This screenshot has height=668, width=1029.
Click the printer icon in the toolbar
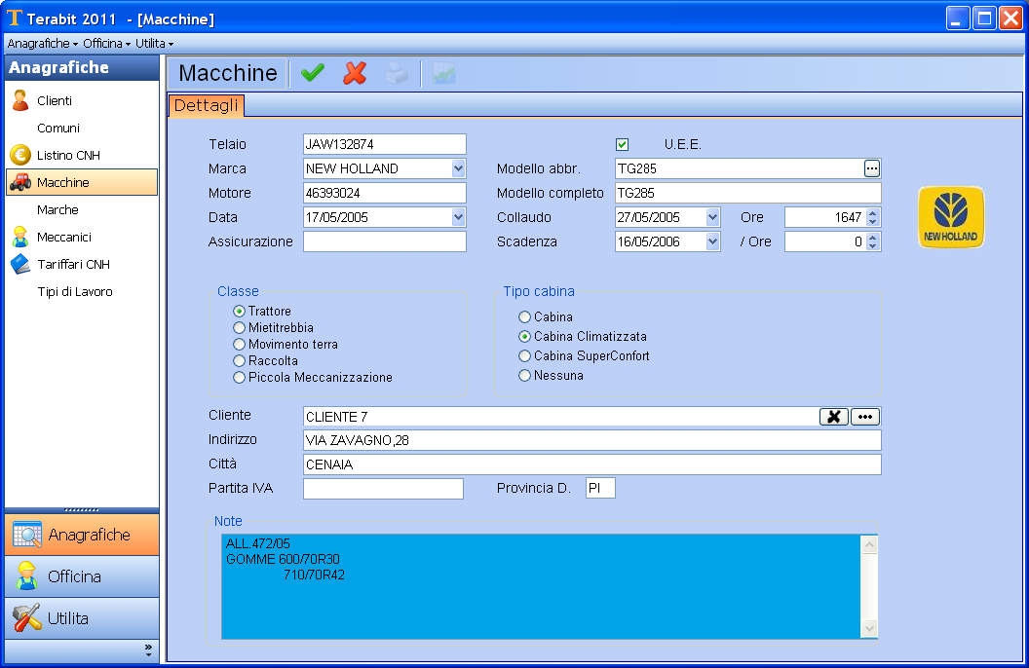[x=397, y=73]
